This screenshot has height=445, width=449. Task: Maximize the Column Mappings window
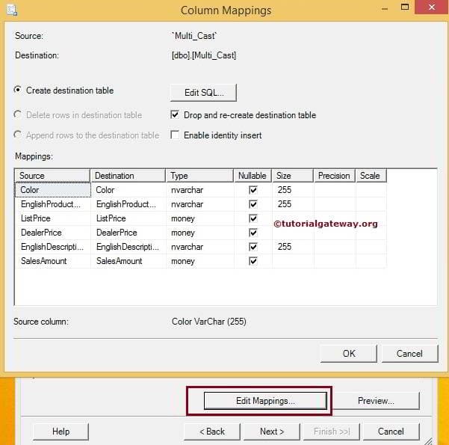coord(405,7)
